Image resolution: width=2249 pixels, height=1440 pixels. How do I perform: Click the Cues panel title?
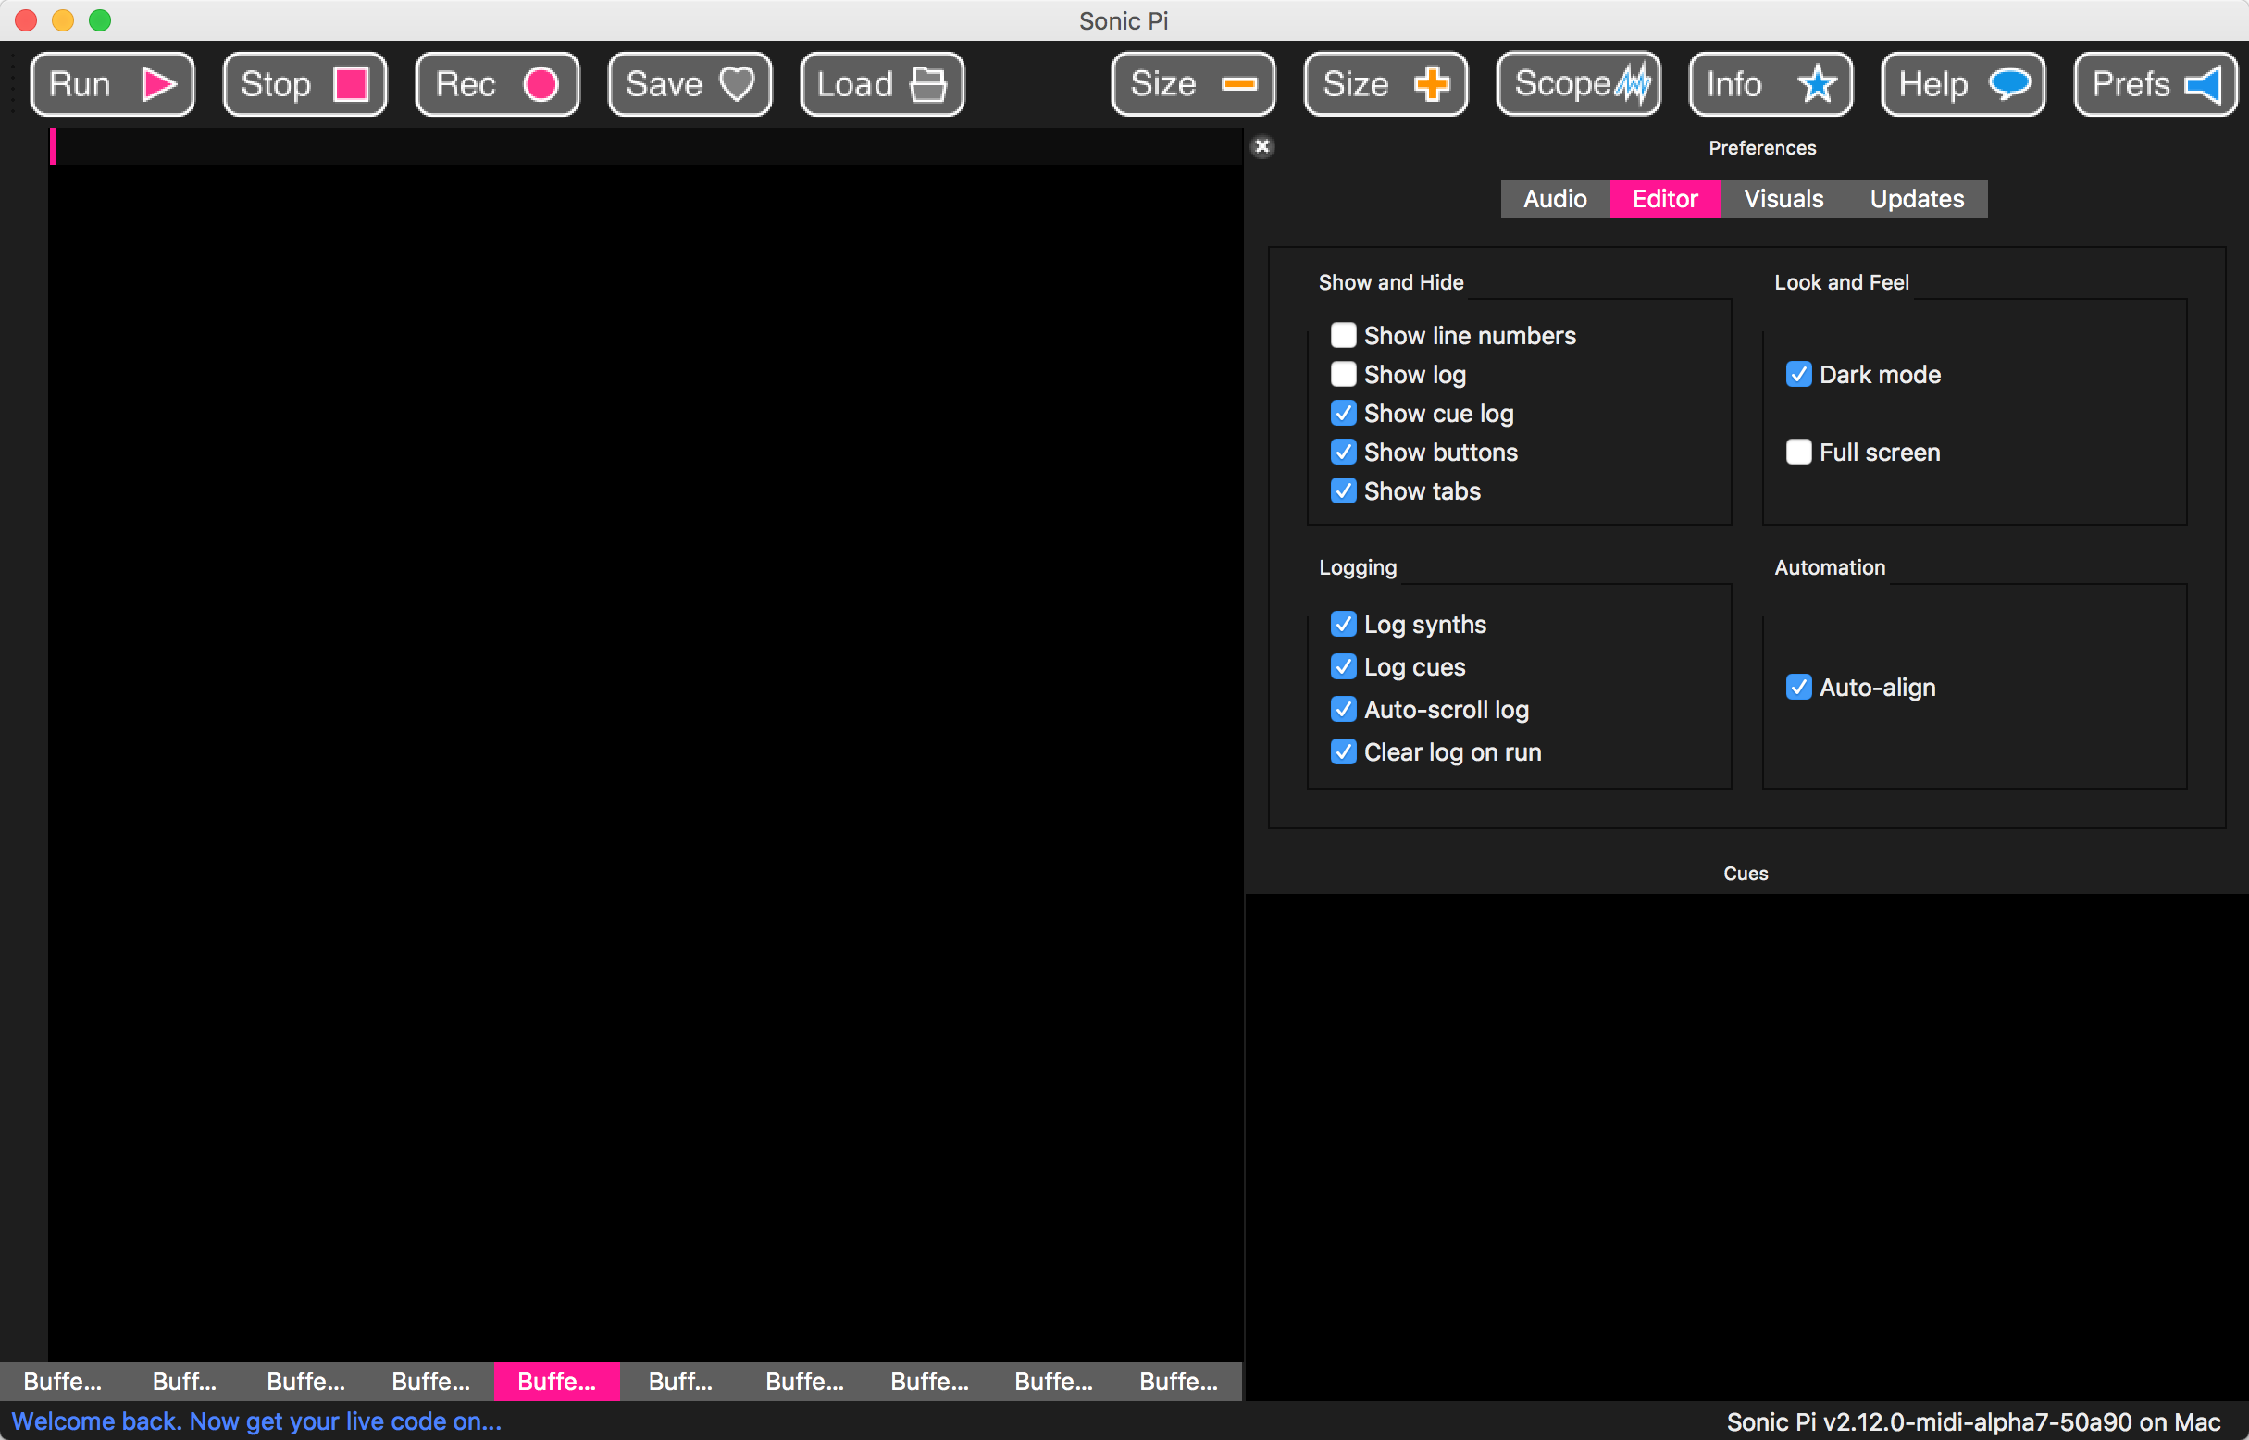pos(1746,874)
